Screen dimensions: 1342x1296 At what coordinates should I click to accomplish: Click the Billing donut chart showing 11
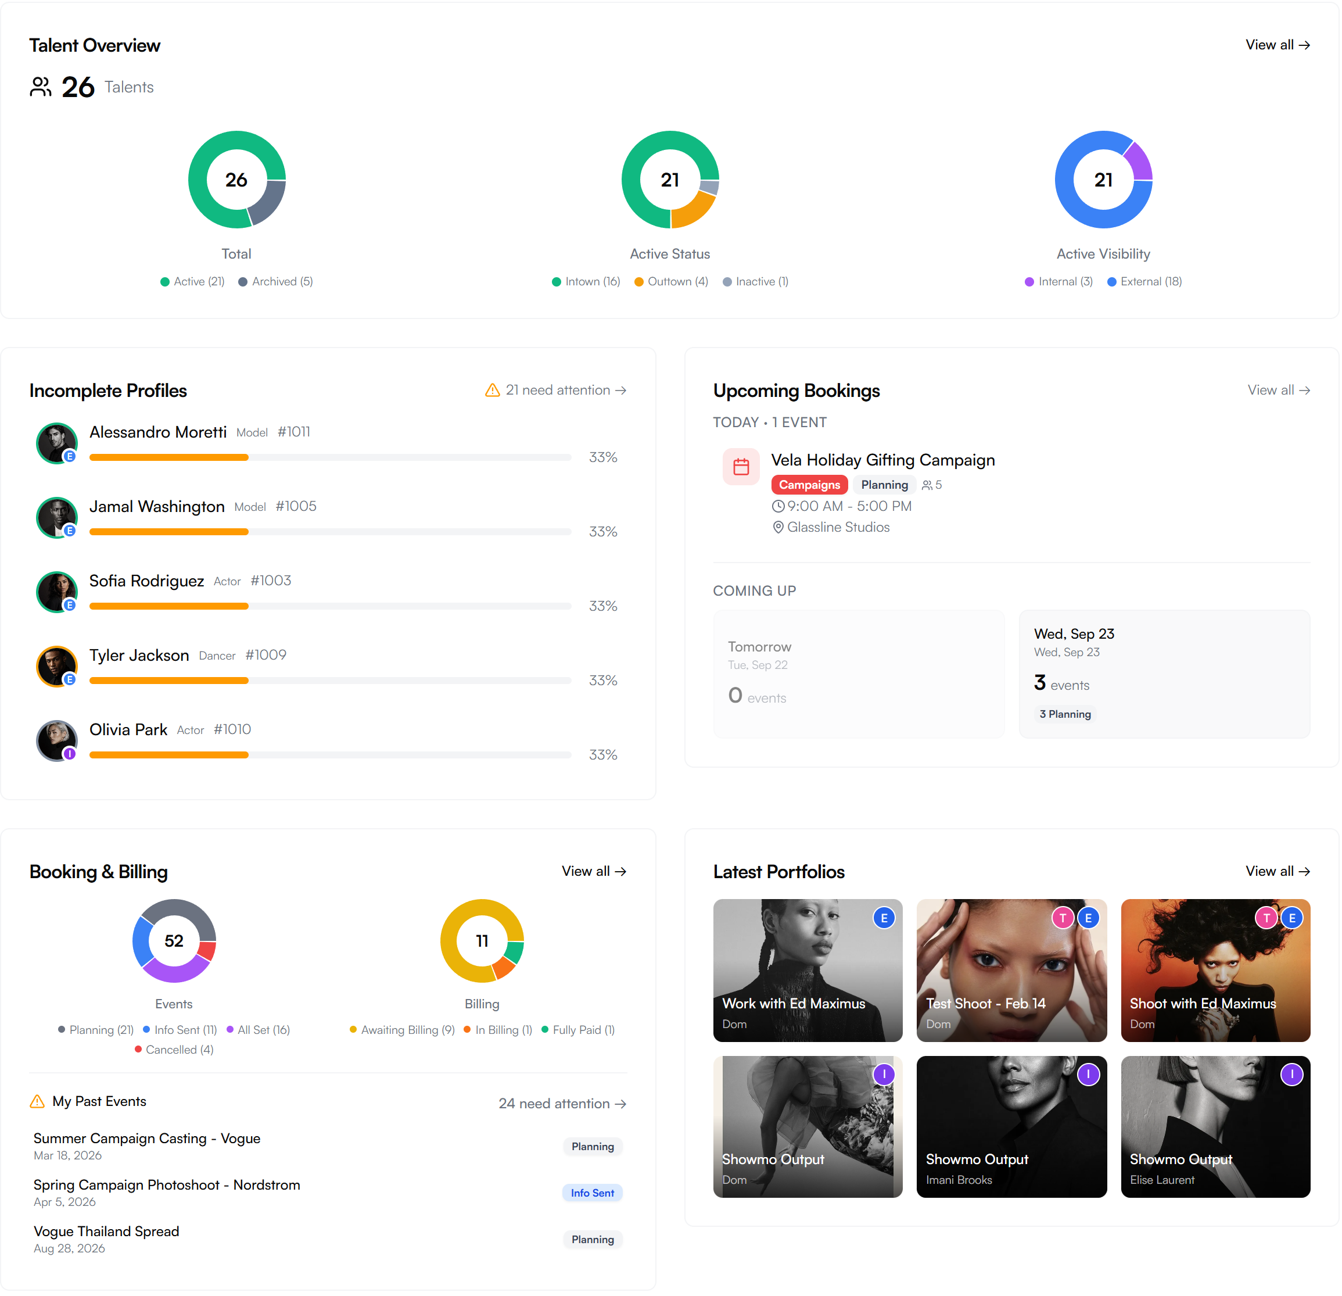click(482, 941)
